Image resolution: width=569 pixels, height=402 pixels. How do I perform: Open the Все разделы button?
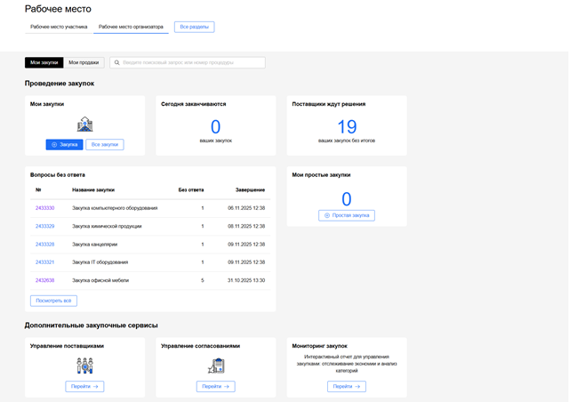click(194, 27)
